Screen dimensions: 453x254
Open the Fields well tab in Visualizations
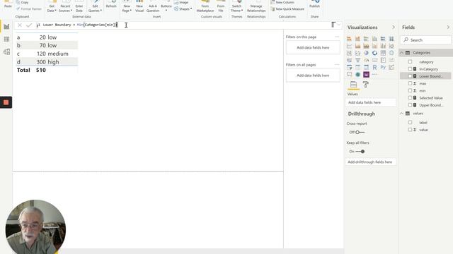[x=353, y=85]
